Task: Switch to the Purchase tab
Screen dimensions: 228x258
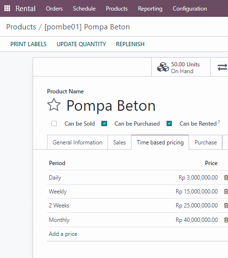Action: [x=205, y=142]
